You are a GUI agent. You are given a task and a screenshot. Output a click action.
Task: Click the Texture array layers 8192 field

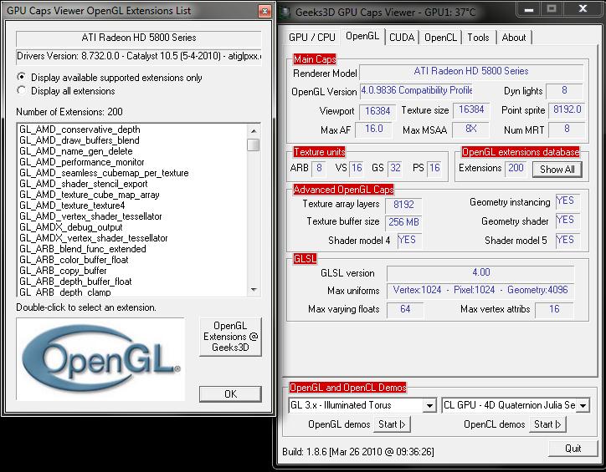pyautogui.click(x=403, y=205)
